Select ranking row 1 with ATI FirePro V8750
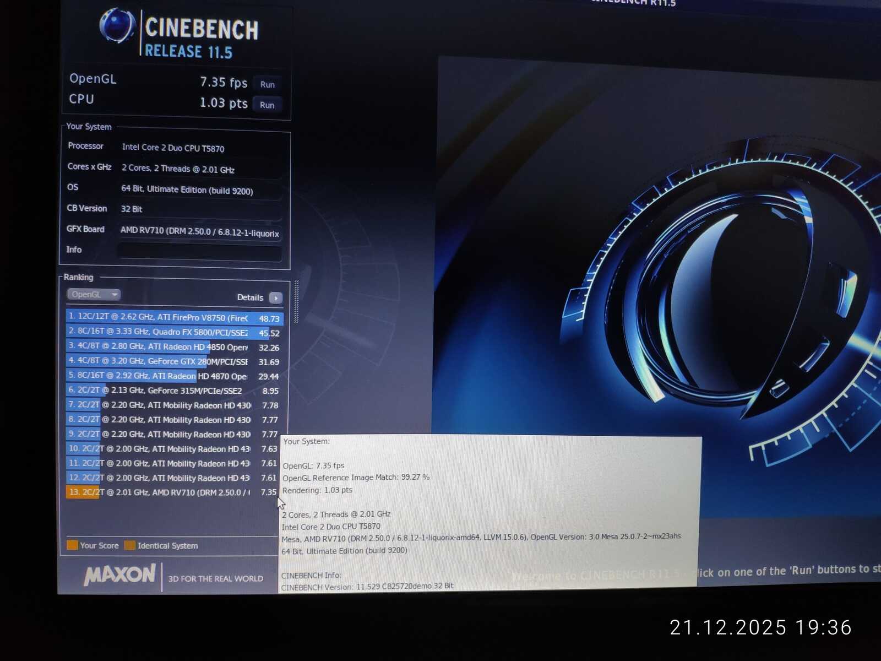This screenshot has height=661, width=881. tap(174, 317)
